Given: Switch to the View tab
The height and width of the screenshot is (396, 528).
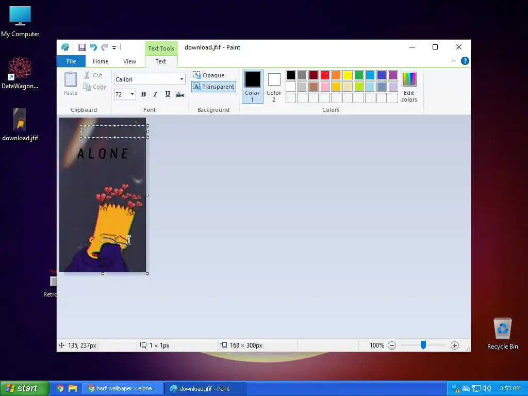Looking at the screenshot, I should click(129, 61).
